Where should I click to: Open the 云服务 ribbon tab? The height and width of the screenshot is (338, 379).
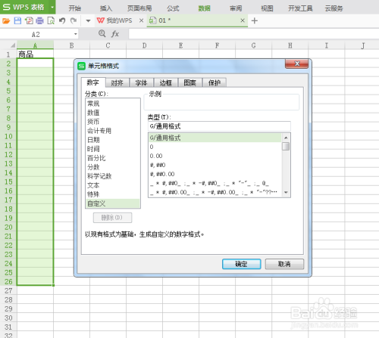334,8
